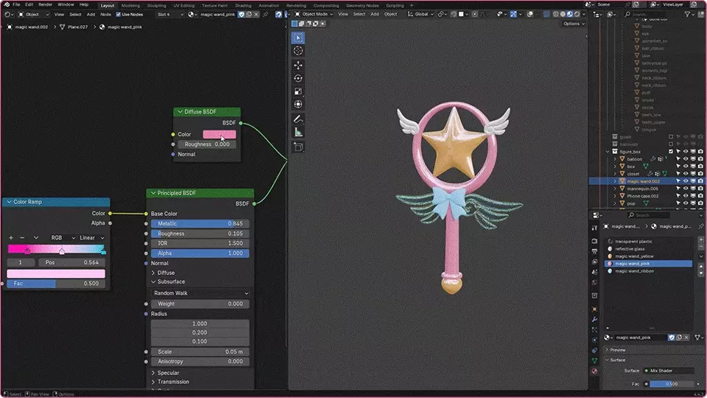707x398 pixels.
Task: Open the Render properties tab icon
Action: (x=594, y=241)
